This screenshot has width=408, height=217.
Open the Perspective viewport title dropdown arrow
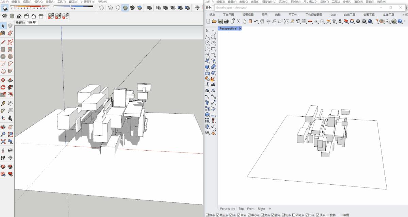(x=241, y=29)
